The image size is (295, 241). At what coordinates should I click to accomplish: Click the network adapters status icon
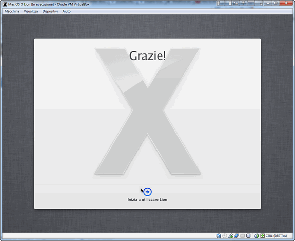pos(237,236)
